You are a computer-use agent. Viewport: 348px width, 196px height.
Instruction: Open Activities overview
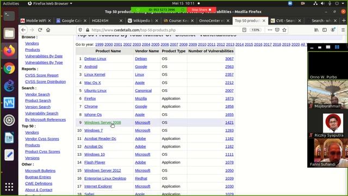click(x=11, y=3)
